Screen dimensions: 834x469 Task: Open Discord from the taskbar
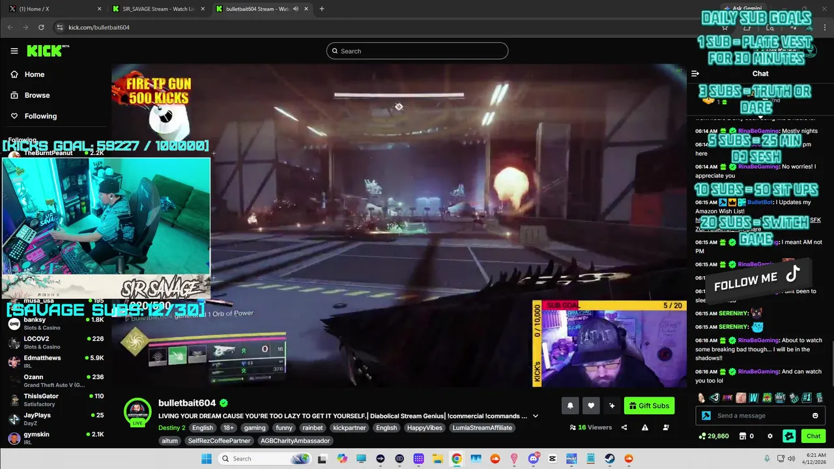pos(533,459)
